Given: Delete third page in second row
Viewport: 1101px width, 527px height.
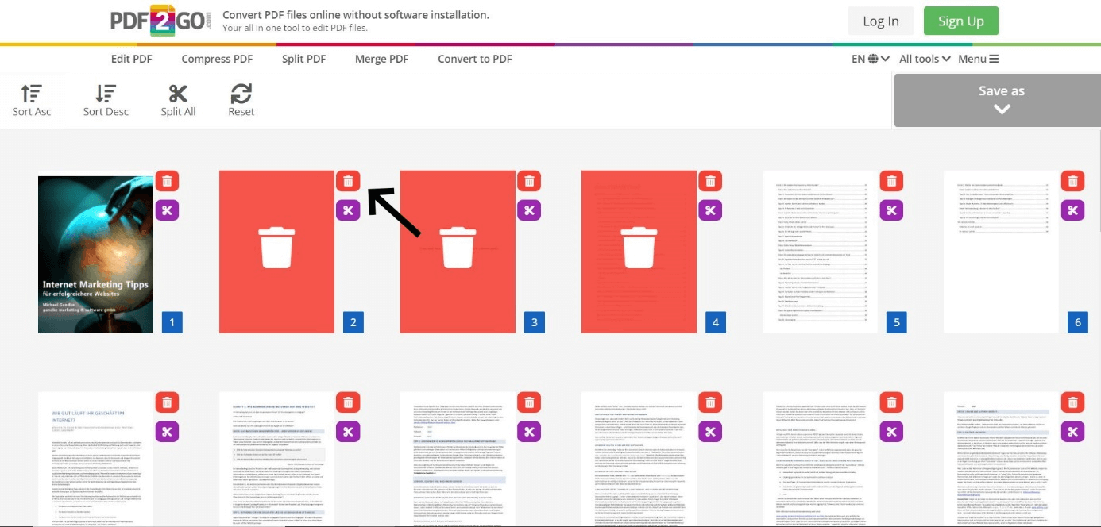Looking at the screenshot, I should pos(529,402).
